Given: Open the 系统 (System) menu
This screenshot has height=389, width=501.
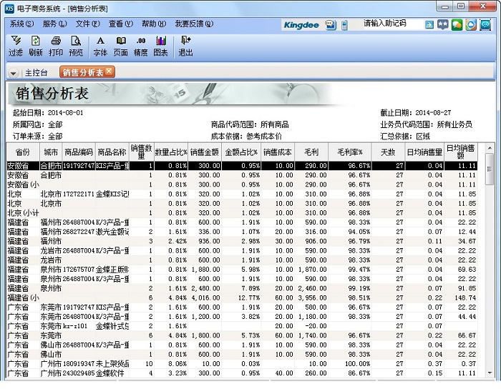Looking at the screenshot, I should pos(21,24).
